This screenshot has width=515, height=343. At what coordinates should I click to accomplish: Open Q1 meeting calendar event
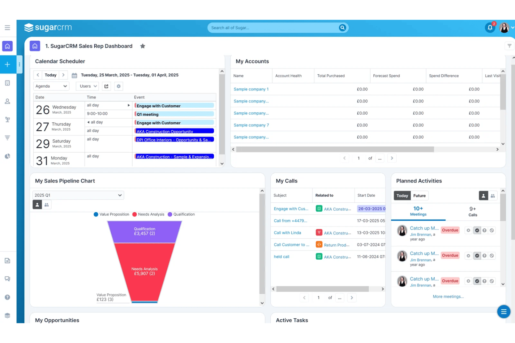pyautogui.click(x=174, y=114)
